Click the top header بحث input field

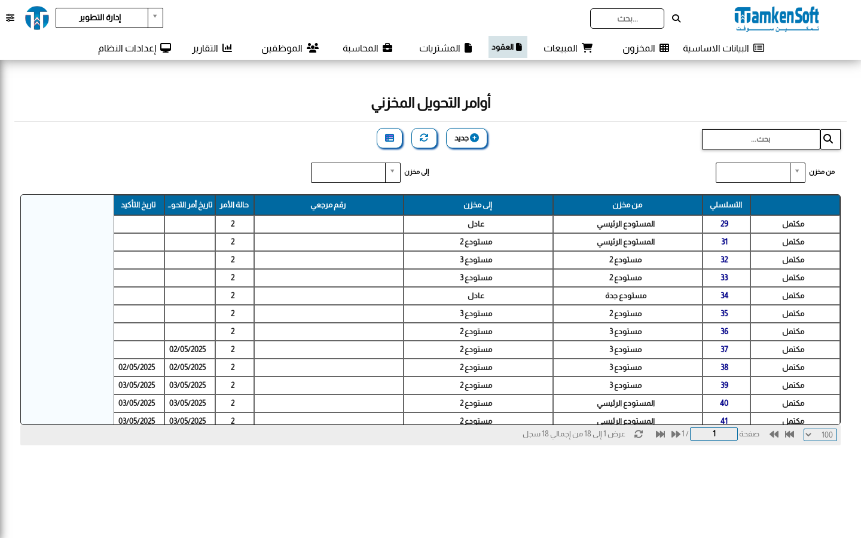point(627,19)
